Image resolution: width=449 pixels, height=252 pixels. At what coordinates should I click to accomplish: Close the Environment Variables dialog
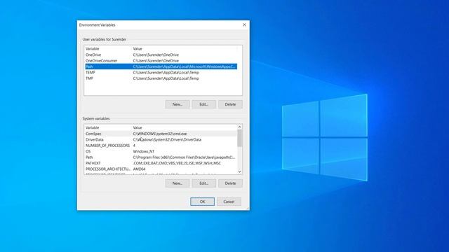pos(244,25)
